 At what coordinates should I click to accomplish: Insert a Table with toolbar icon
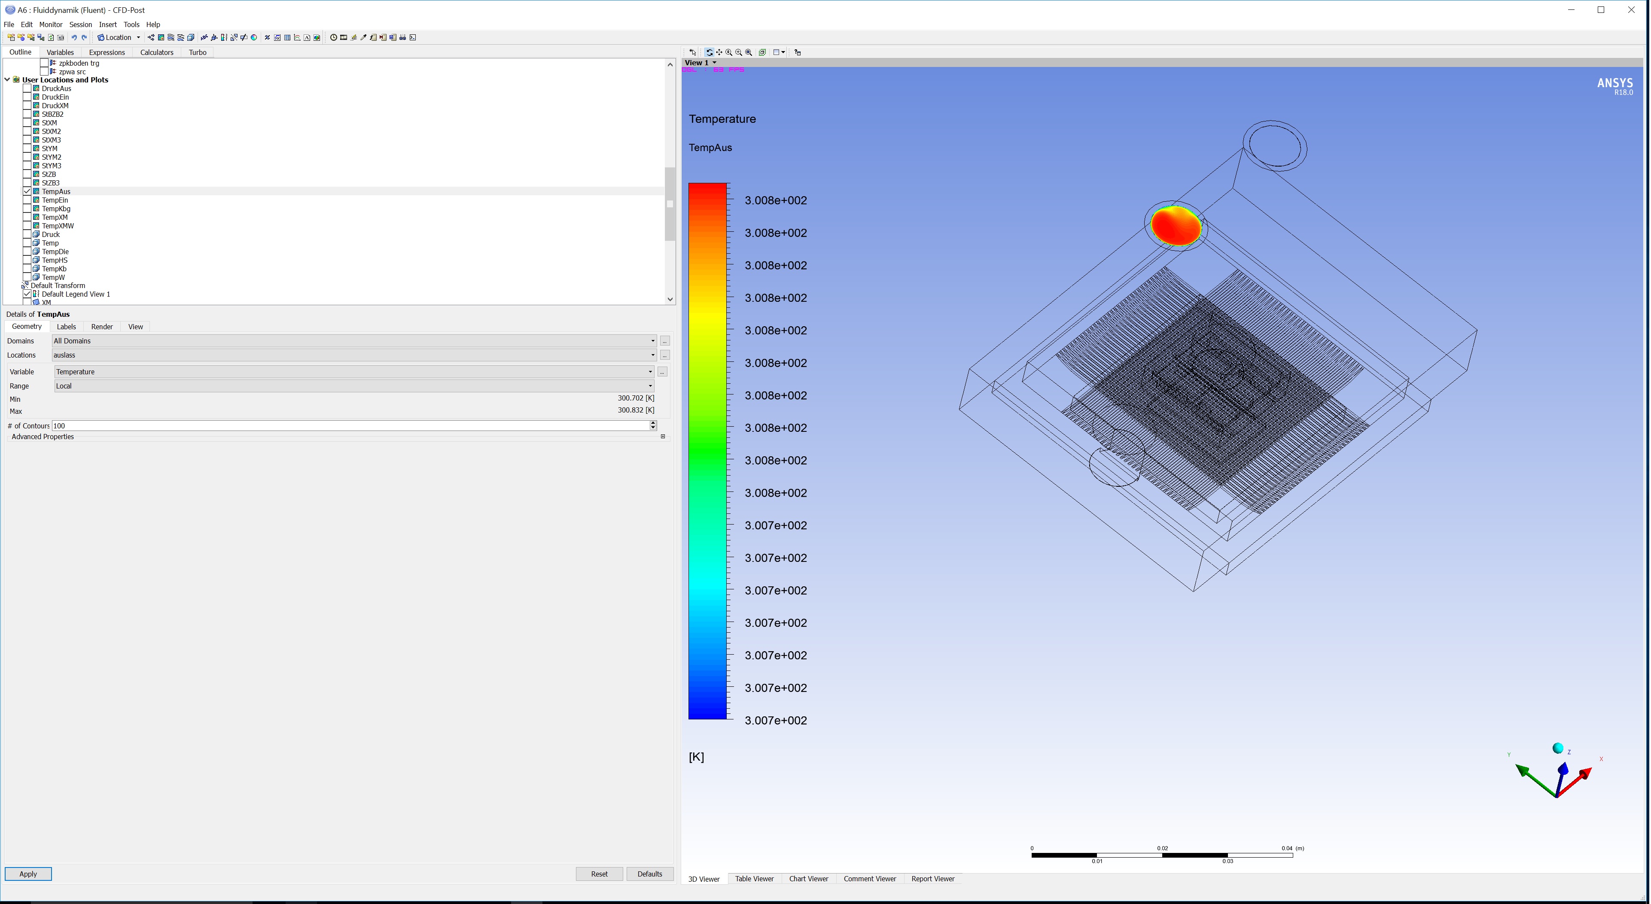coord(287,38)
